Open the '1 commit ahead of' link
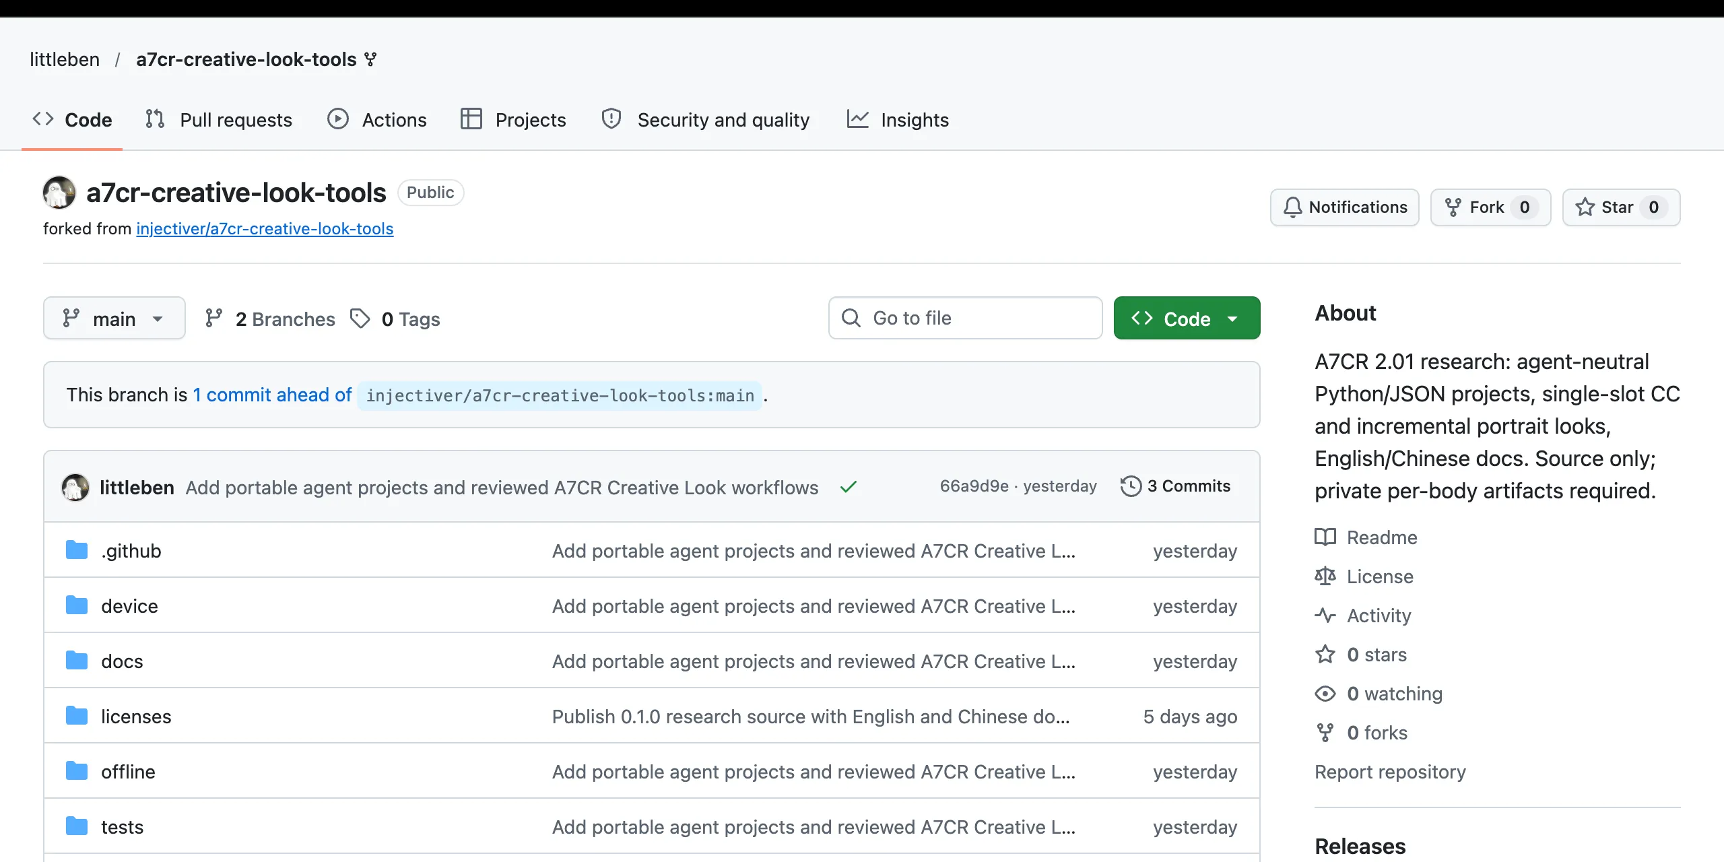The image size is (1724, 862). [x=273, y=395]
